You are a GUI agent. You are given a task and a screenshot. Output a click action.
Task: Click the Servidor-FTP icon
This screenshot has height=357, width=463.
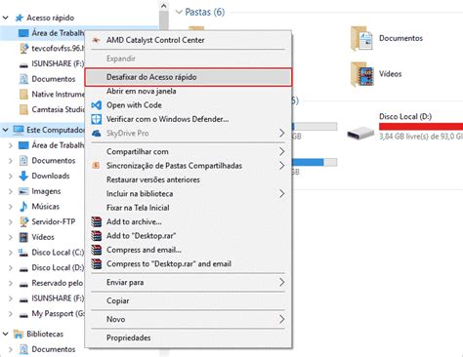pyautogui.click(x=23, y=221)
